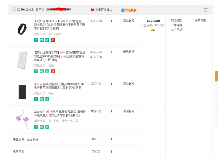This screenshot has width=218, height=160.
Task: Delete the order with the trash icon
Action: pyautogui.click(x=206, y=10)
